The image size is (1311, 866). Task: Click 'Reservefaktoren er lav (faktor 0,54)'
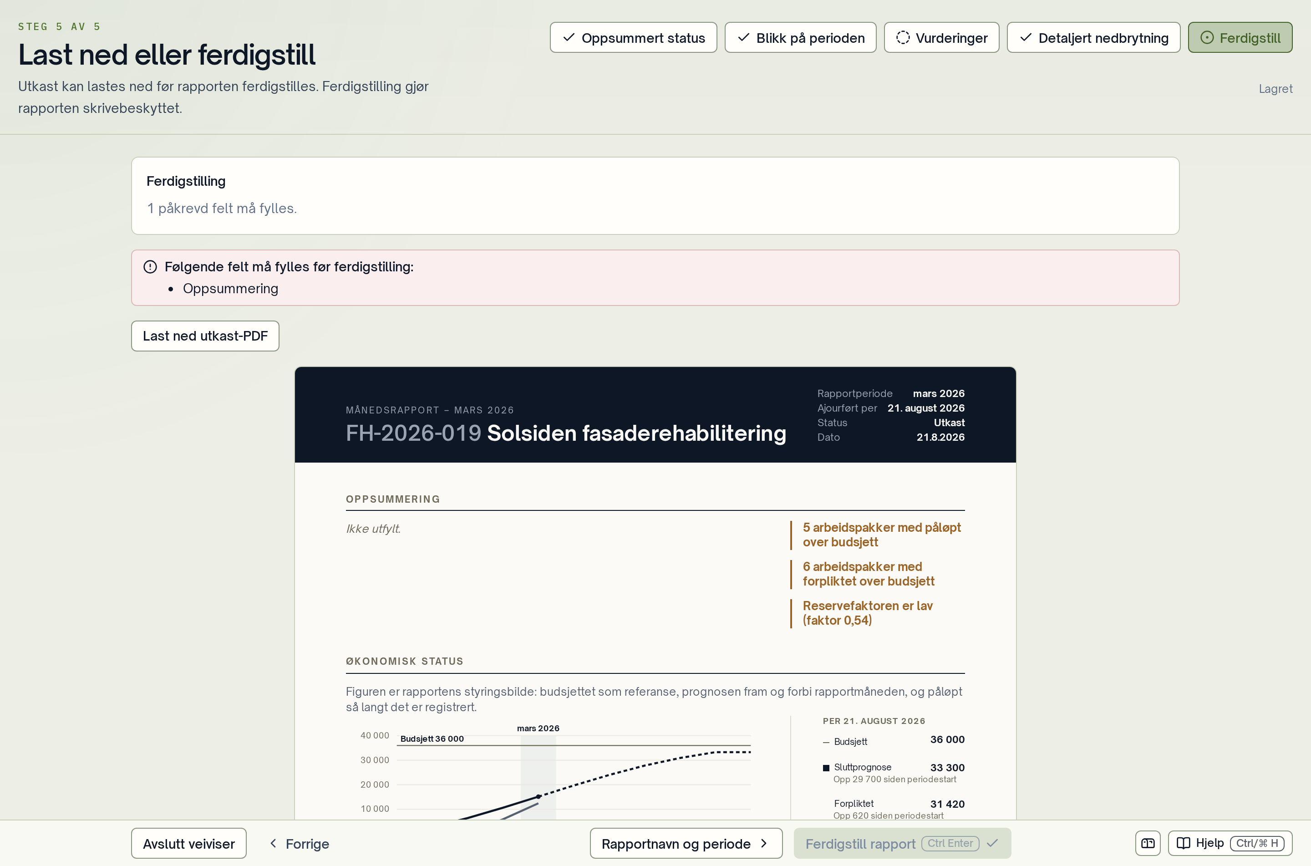[x=867, y=613]
